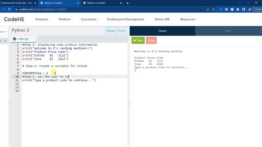
Task: Expand the Curriculum menu
Action: [x=90, y=19]
